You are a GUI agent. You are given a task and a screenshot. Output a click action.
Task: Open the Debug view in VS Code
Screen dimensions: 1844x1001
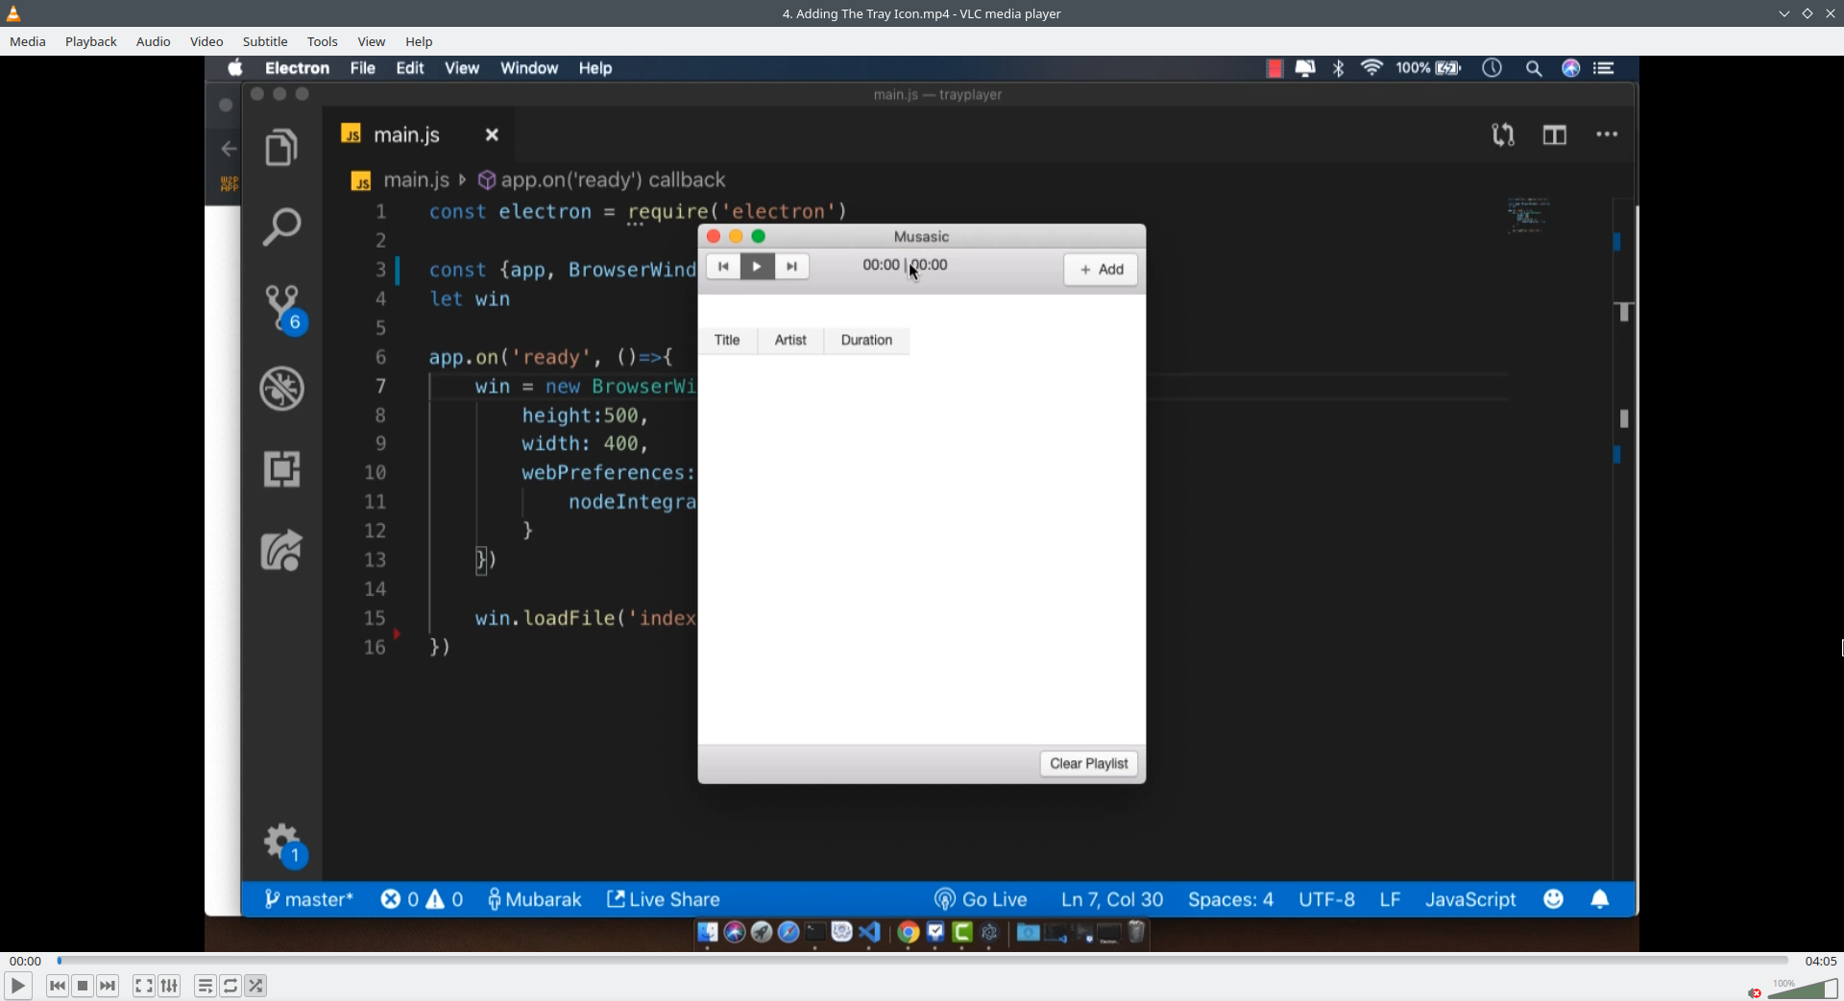click(281, 389)
